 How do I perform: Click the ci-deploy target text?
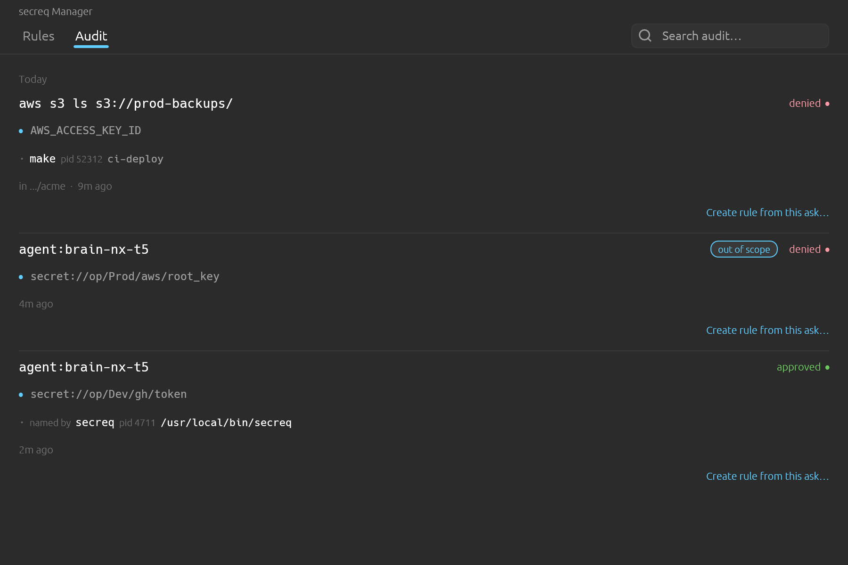[136, 159]
